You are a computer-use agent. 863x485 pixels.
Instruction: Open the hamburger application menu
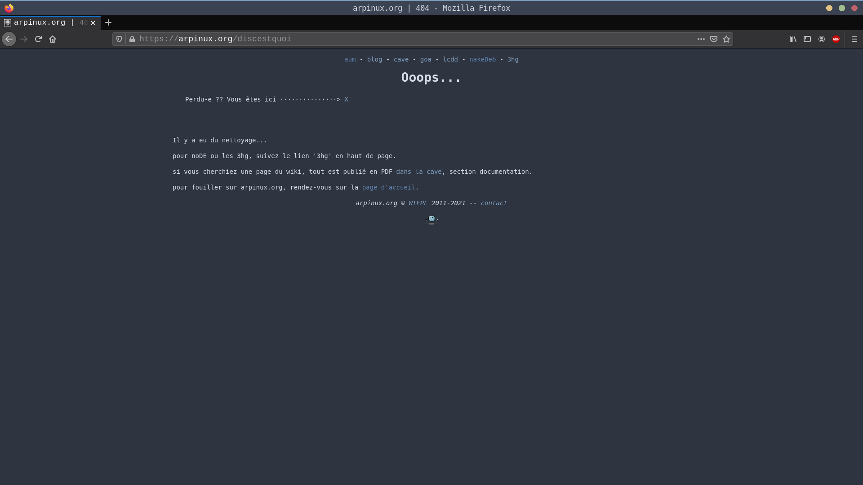point(854,39)
